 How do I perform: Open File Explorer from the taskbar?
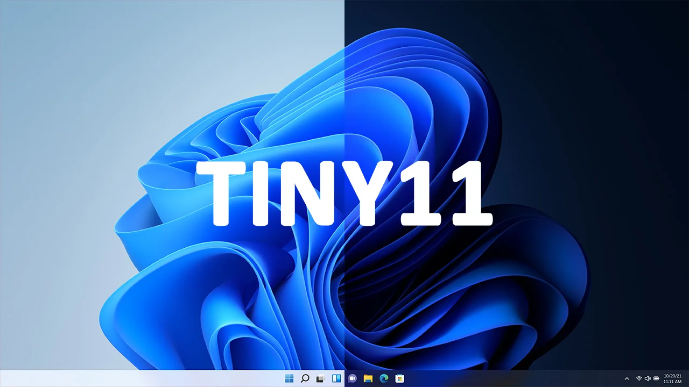368,378
